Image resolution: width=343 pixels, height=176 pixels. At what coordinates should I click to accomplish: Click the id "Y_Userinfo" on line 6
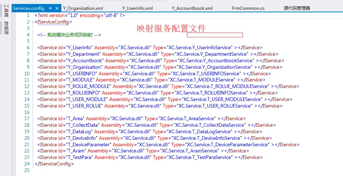tap(79, 47)
